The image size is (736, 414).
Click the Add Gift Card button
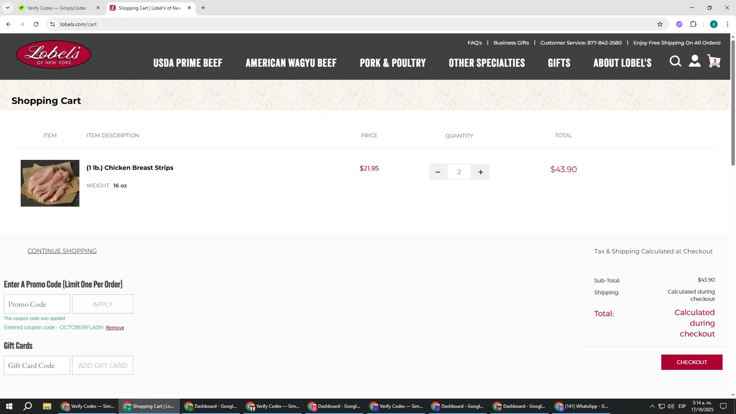(x=103, y=365)
